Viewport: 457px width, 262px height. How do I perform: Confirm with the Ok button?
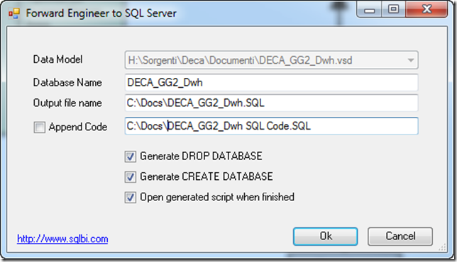coord(325,237)
